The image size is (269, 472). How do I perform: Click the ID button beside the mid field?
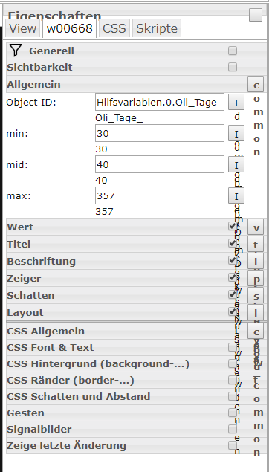(236, 165)
